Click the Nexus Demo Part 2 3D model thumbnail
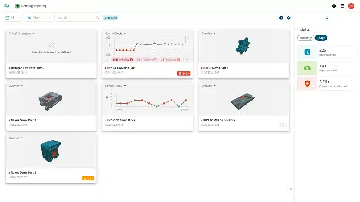Viewport: 360px width, 202px height. tap(51, 151)
